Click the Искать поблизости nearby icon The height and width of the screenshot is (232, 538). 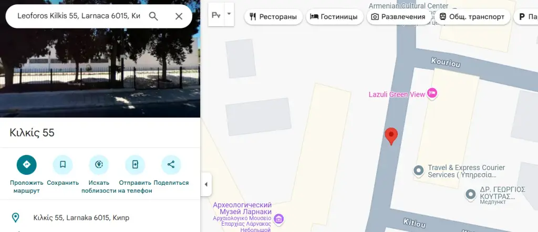99,165
